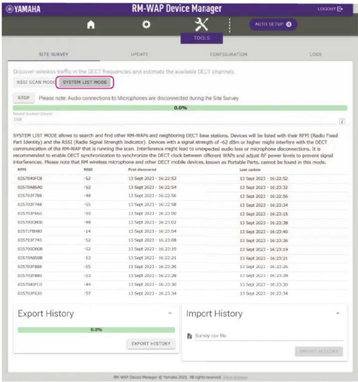The height and width of the screenshot is (382, 358).
Task: Click the IMPORT HISTORY button
Action: point(319,351)
